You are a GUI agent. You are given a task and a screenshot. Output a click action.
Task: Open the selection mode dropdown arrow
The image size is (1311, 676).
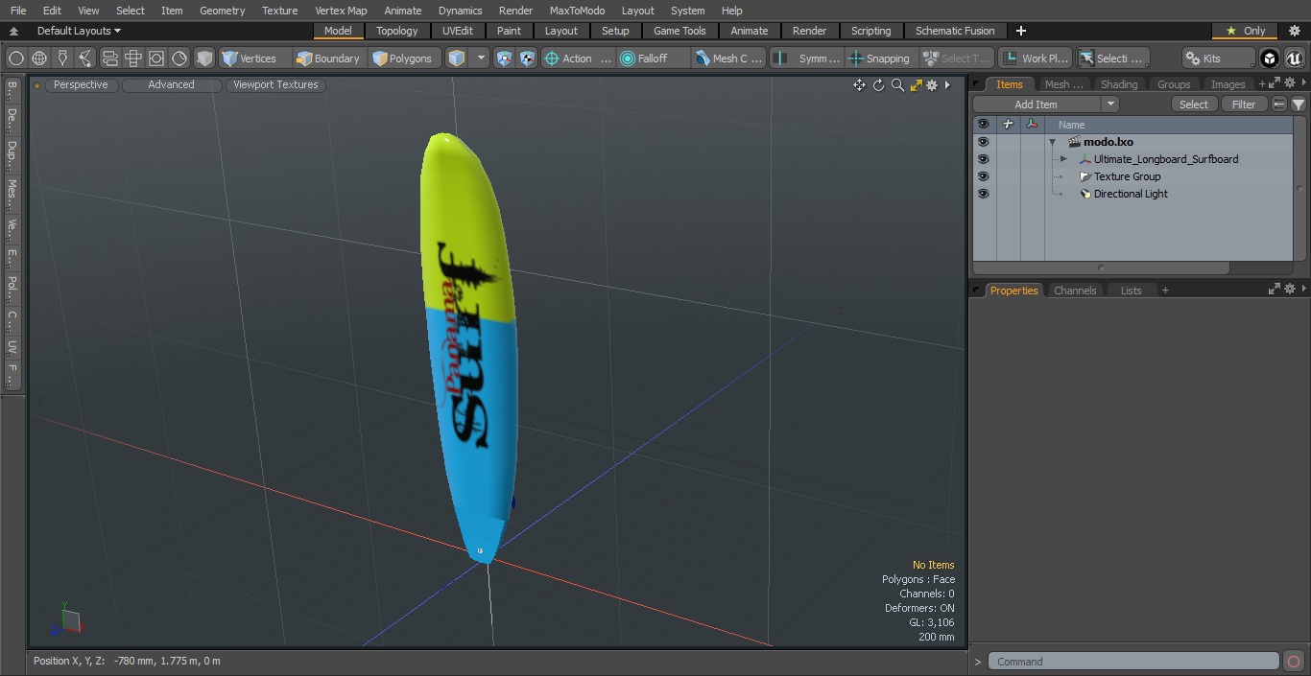(x=481, y=58)
